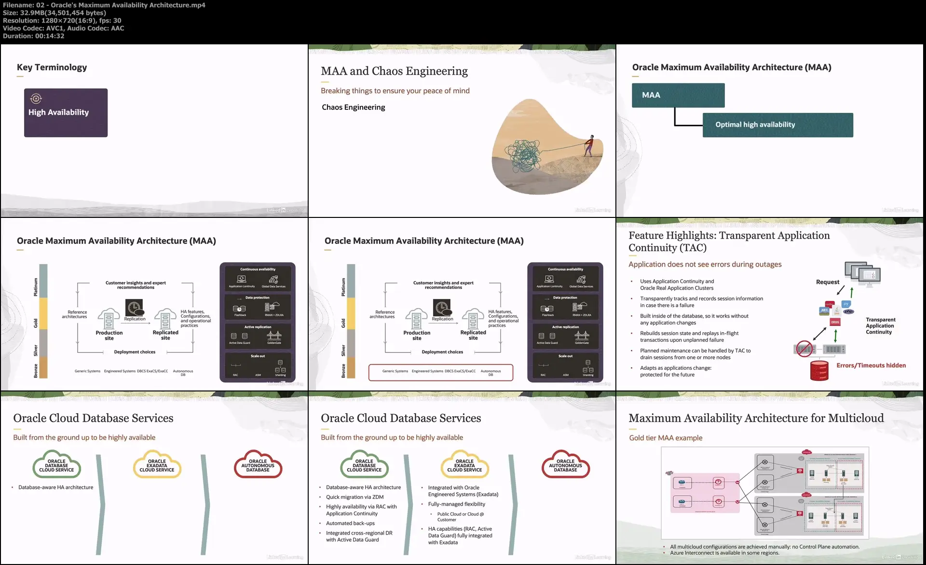Click the Platinum segment in red-outlined slide's tier bar
The image size is (926, 565).
click(351, 281)
